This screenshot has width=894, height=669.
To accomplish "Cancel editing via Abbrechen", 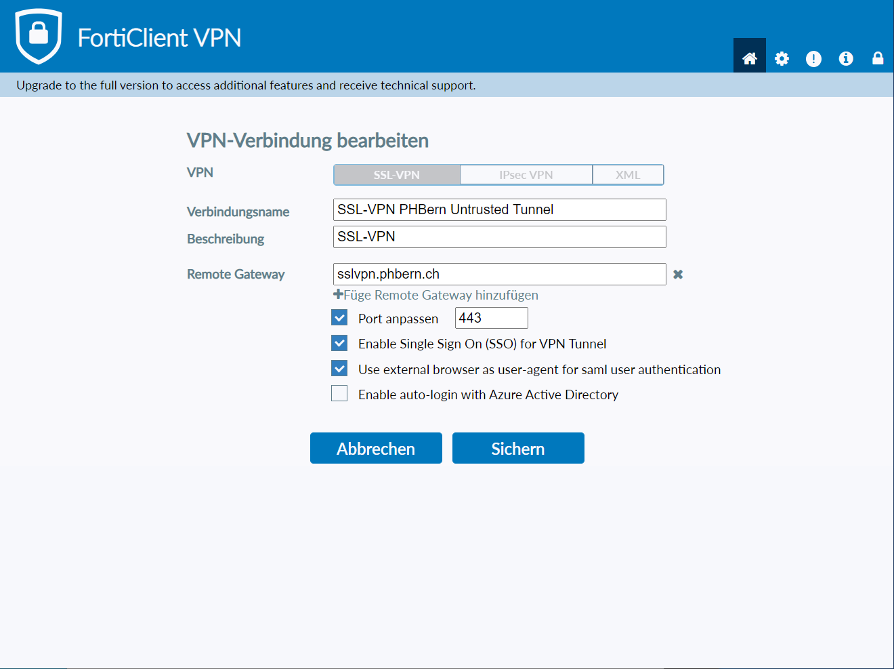I will [x=376, y=448].
